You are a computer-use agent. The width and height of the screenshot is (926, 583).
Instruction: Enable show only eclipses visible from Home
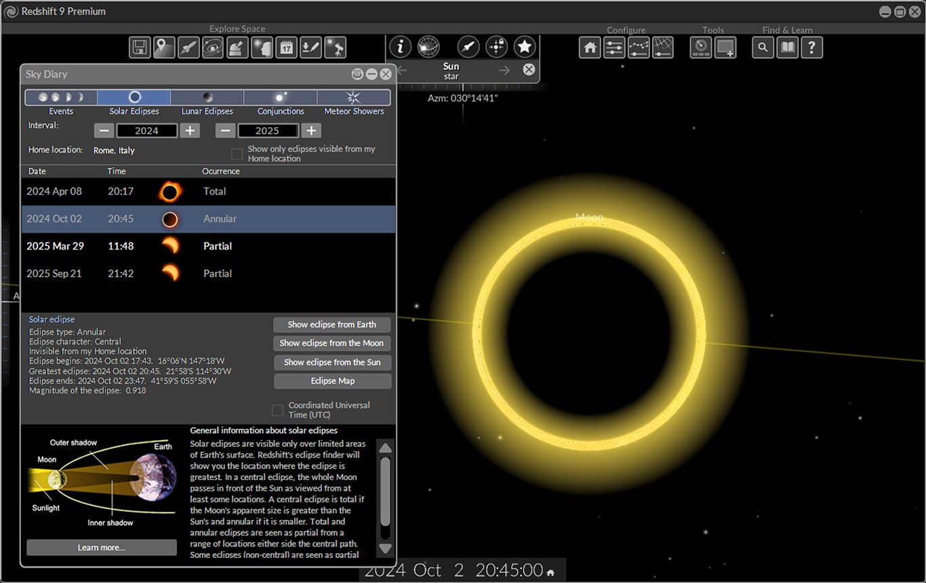pos(237,154)
